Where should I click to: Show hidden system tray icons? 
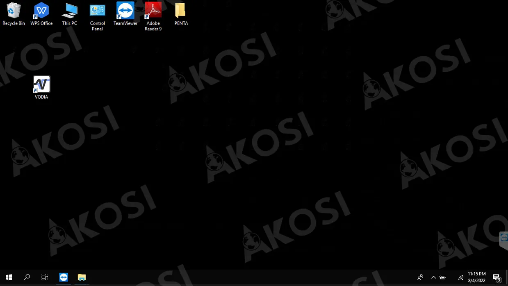pyautogui.click(x=433, y=277)
